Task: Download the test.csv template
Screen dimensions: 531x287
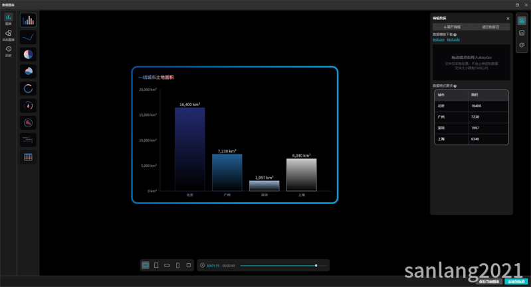Action: click(x=439, y=40)
